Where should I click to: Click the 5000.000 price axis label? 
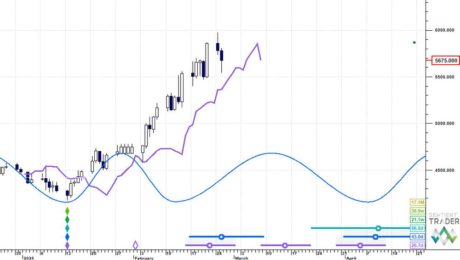click(444, 124)
